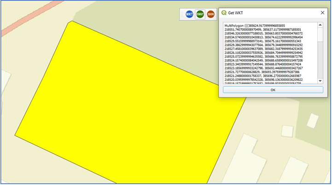The width and height of the screenshot is (332, 185).
Task: Click the green EWKT toolbar icon
Action: click(x=200, y=14)
